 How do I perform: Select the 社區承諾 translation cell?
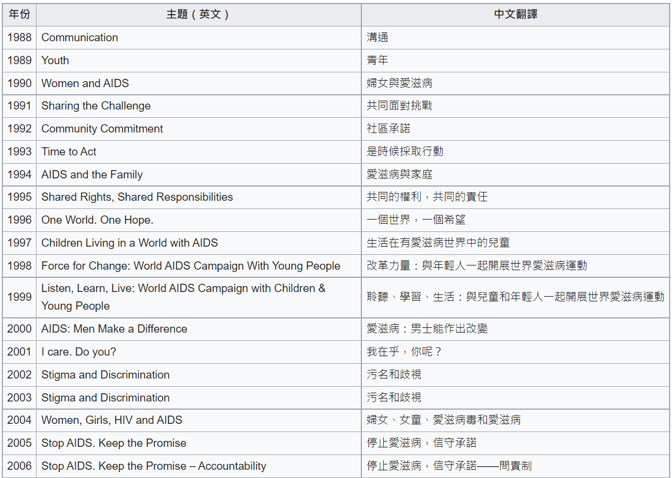(388, 128)
